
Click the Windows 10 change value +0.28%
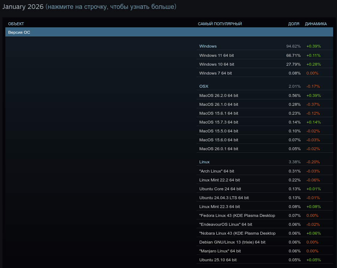(314, 64)
